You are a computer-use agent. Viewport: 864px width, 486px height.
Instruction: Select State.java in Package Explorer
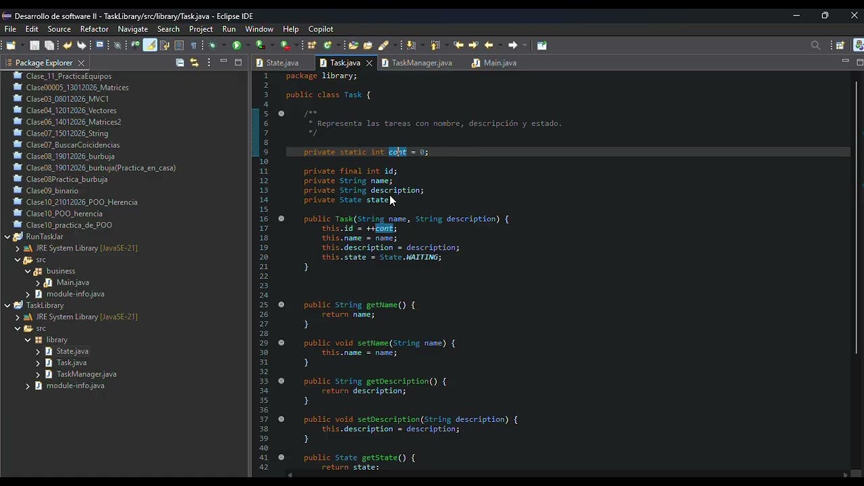[72, 351]
